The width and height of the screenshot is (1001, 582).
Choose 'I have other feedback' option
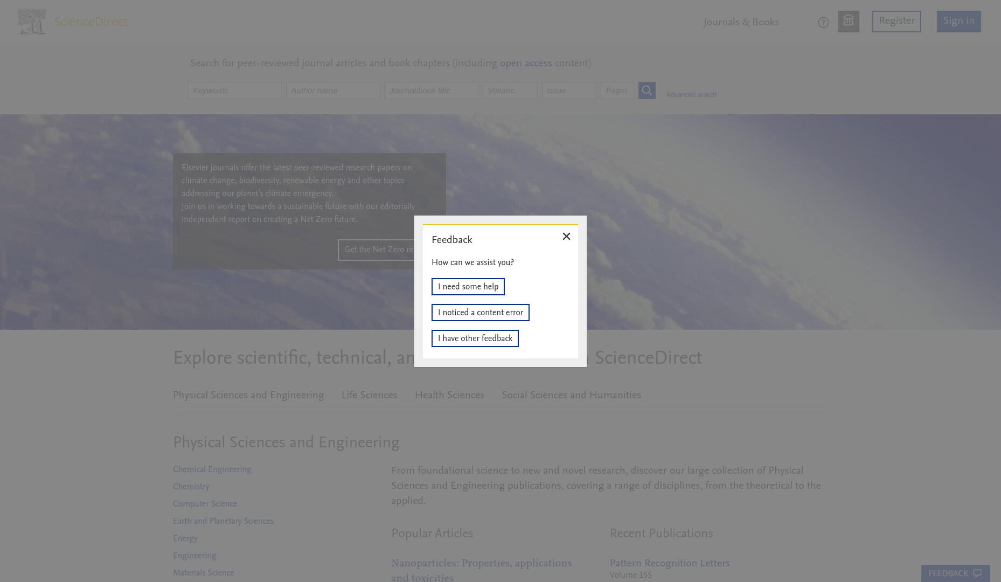(x=475, y=338)
